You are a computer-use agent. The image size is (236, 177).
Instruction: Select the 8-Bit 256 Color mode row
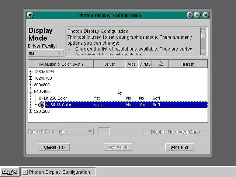tap(118, 98)
